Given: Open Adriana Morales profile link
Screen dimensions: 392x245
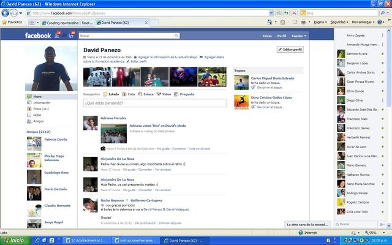Looking at the screenshot, I should click(113, 118).
